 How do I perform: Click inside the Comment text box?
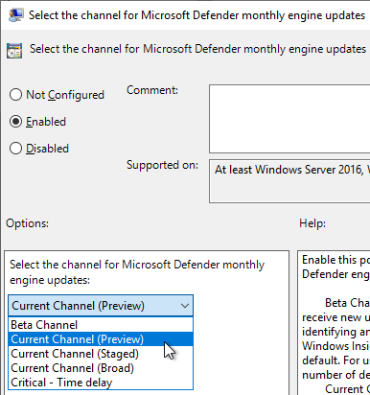click(289, 119)
